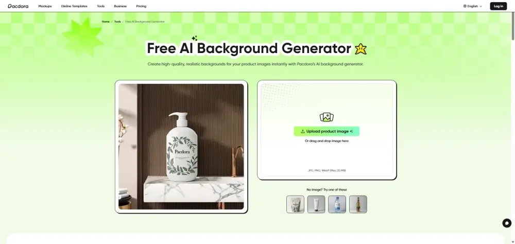Click the Pacdora soap bottle preview image
This screenshot has width=515, height=244.
pyautogui.click(x=181, y=147)
